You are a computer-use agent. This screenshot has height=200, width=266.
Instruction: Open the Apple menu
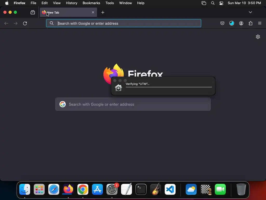6,3
